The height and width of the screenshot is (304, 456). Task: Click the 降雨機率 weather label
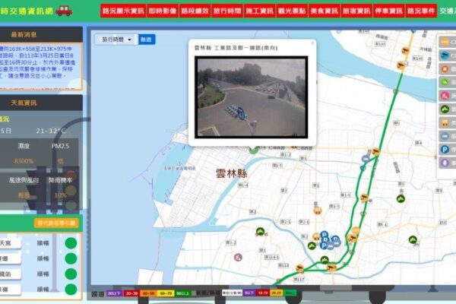click(x=60, y=180)
